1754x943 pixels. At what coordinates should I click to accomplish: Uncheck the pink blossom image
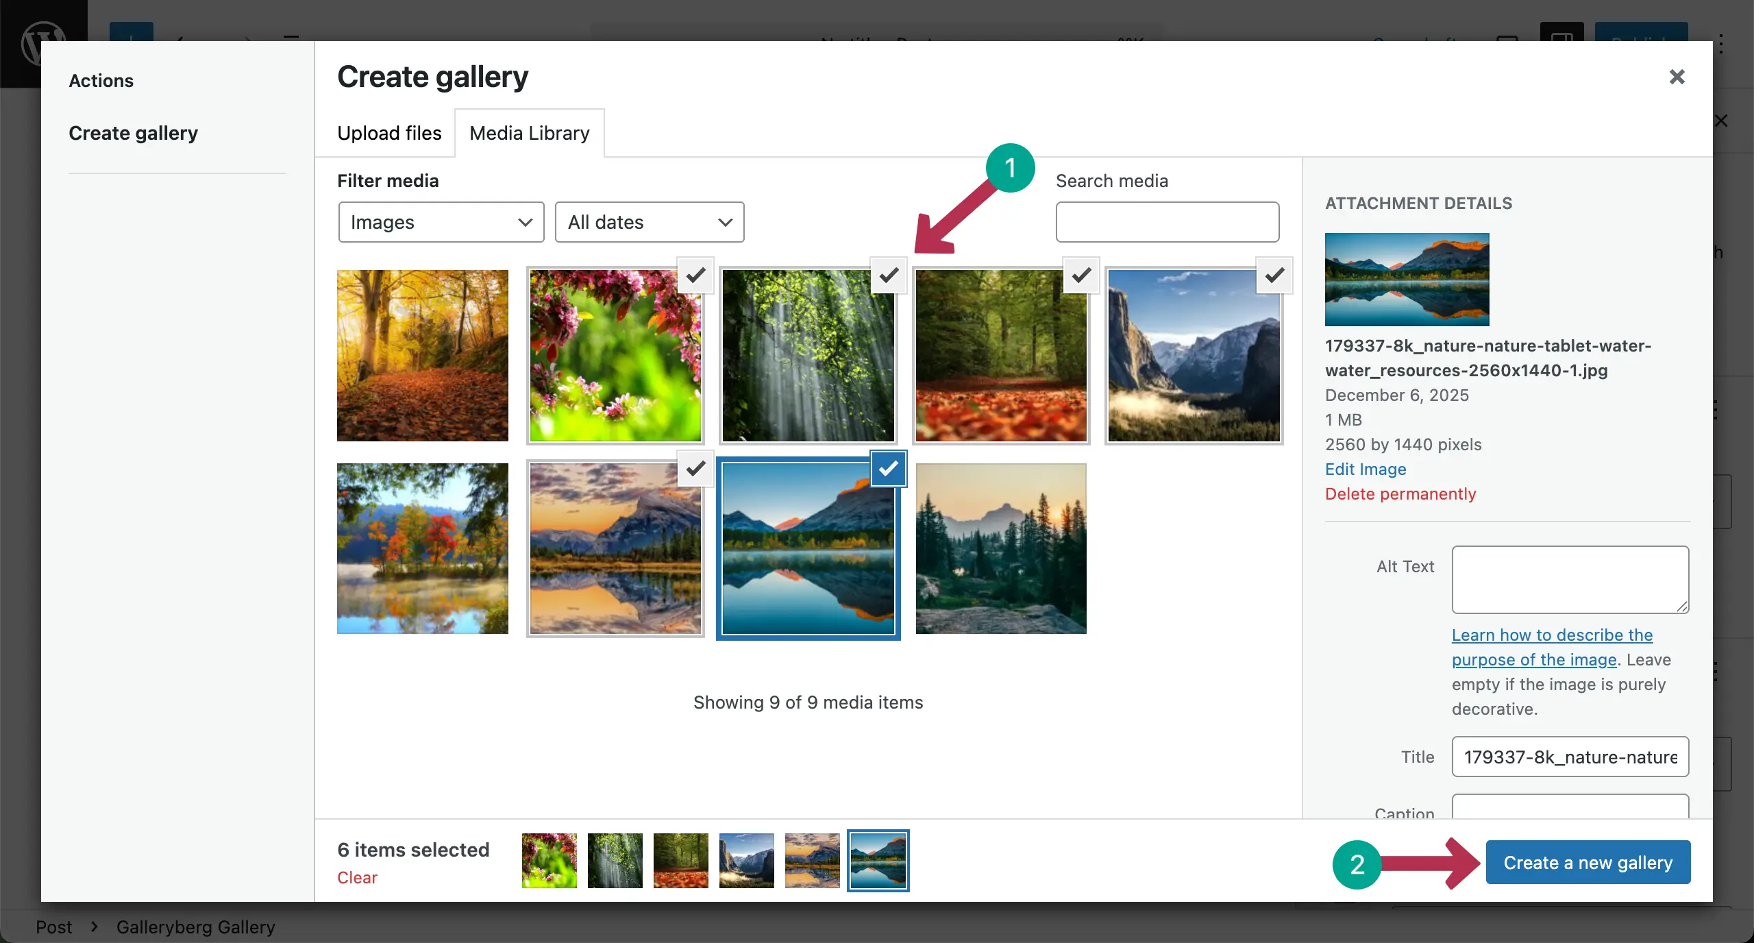(x=695, y=276)
